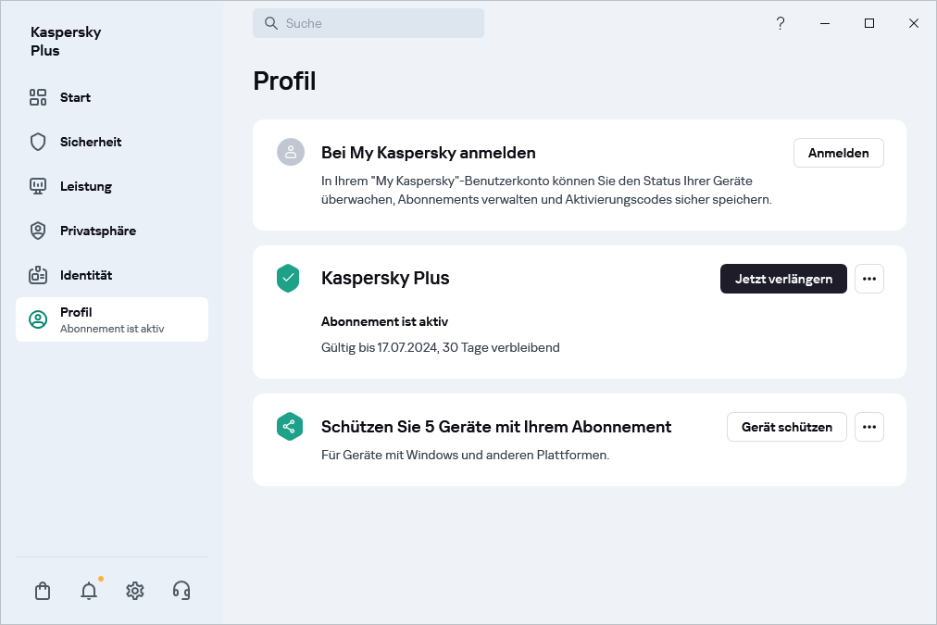Select the Identität section
The height and width of the screenshot is (625, 937).
coord(86,275)
